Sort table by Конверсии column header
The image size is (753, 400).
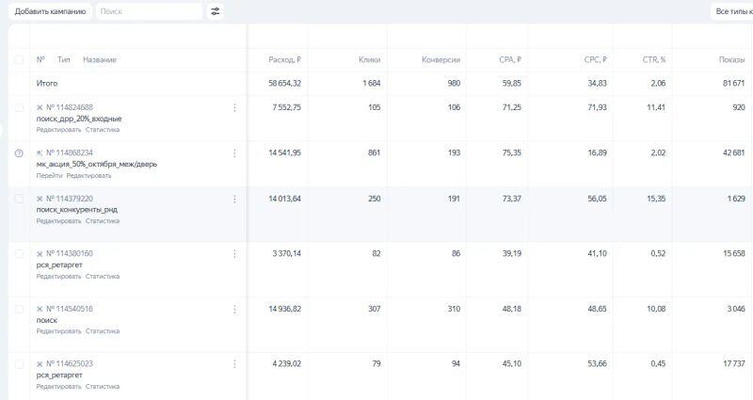[x=441, y=59]
